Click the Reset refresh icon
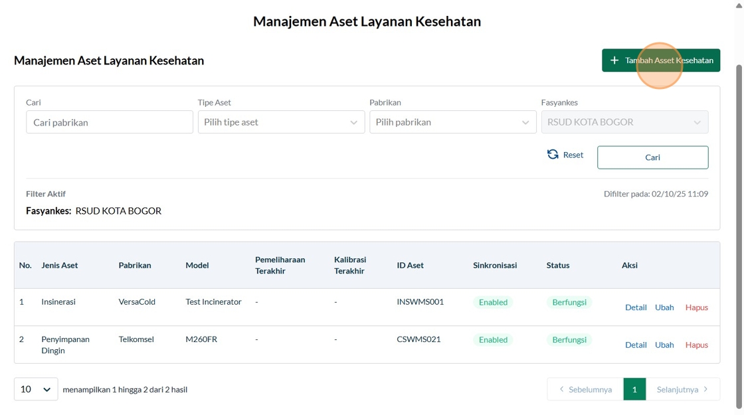This screenshot has width=744, height=415. pyautogui.click(x=553, y=155)
